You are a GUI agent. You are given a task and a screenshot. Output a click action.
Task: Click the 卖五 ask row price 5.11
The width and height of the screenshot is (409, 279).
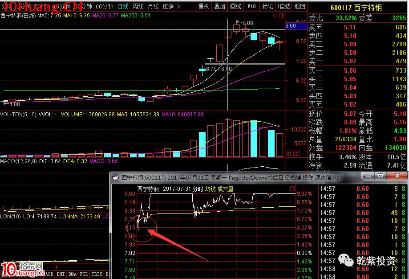(x=350, y=27)
